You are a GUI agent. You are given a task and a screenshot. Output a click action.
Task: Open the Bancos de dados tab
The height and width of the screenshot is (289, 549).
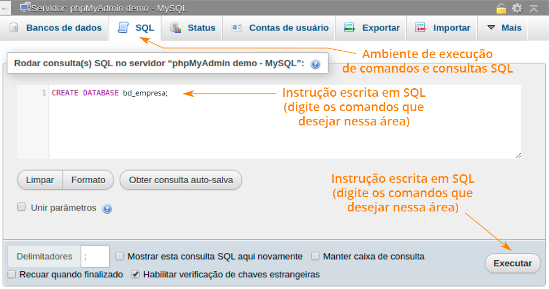click(x=55, y=28)
